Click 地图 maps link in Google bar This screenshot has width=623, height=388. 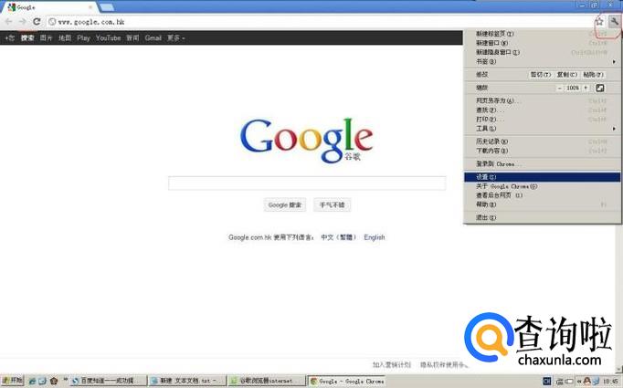click(65, 38)
